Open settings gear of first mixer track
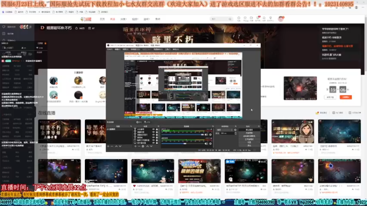Viewport: 367px width, 206px height. tap(211, 135)
